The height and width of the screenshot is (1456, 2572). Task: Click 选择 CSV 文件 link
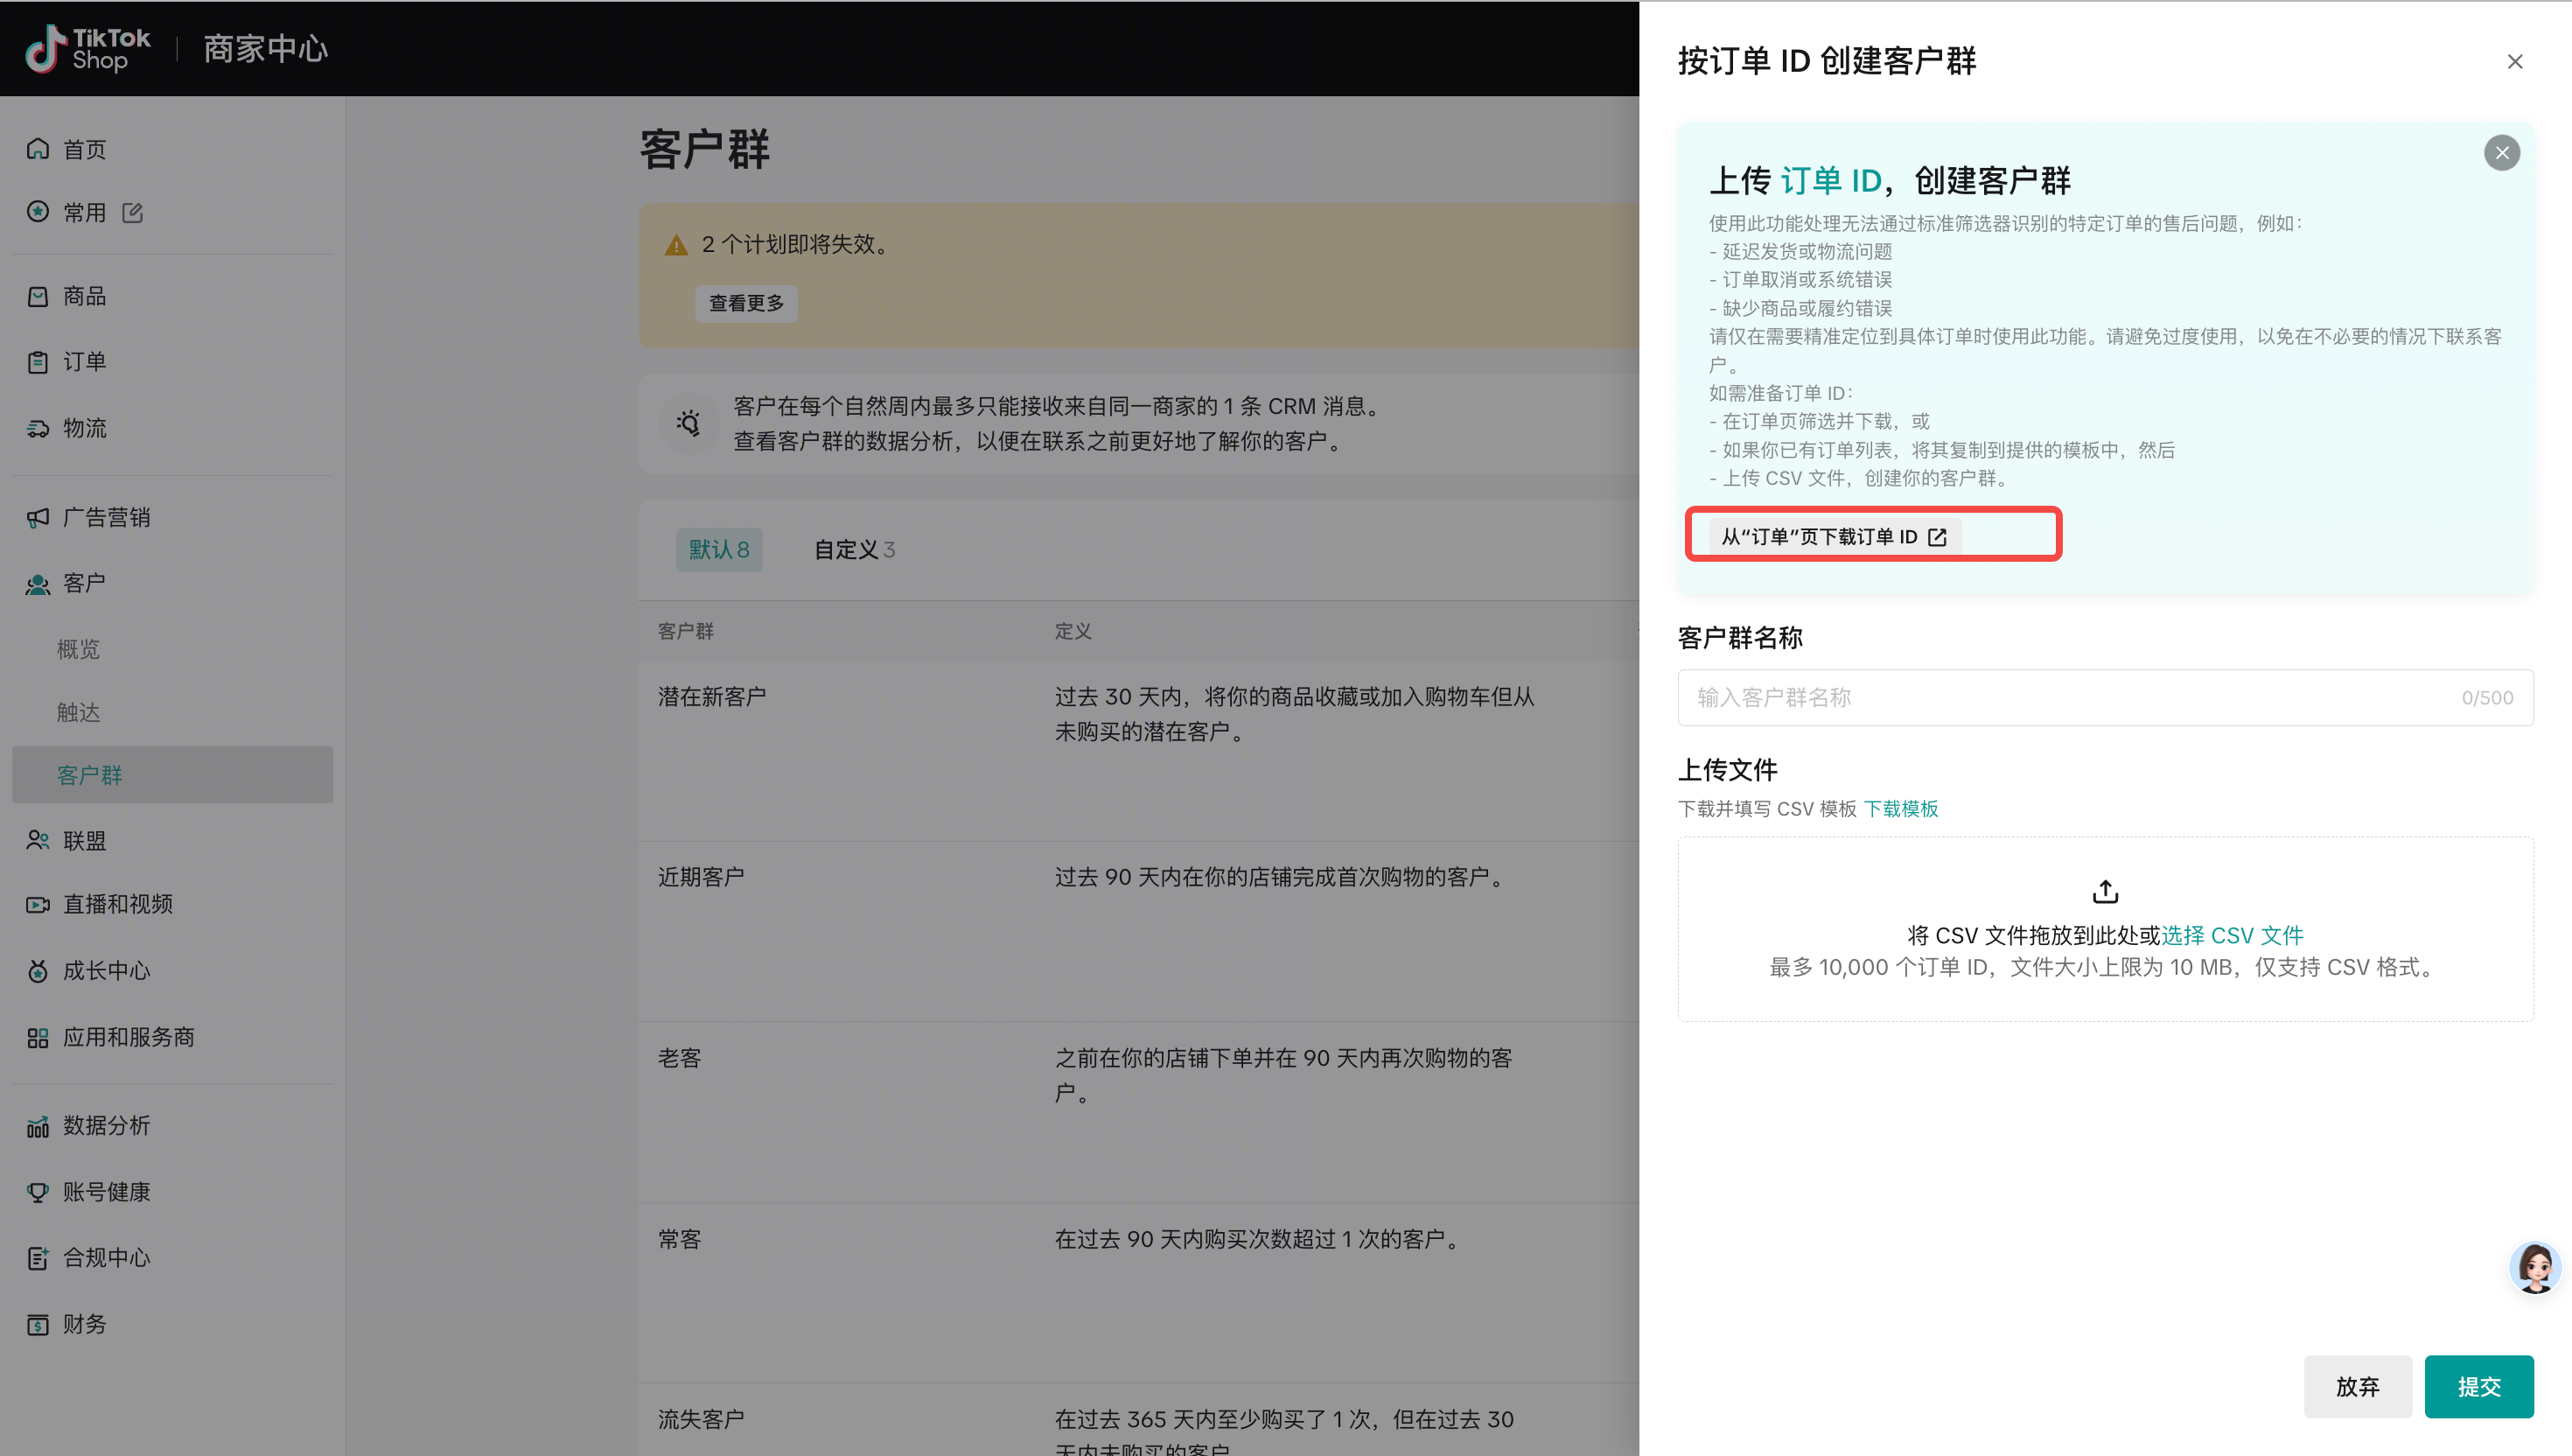(x=2233, y=935)
